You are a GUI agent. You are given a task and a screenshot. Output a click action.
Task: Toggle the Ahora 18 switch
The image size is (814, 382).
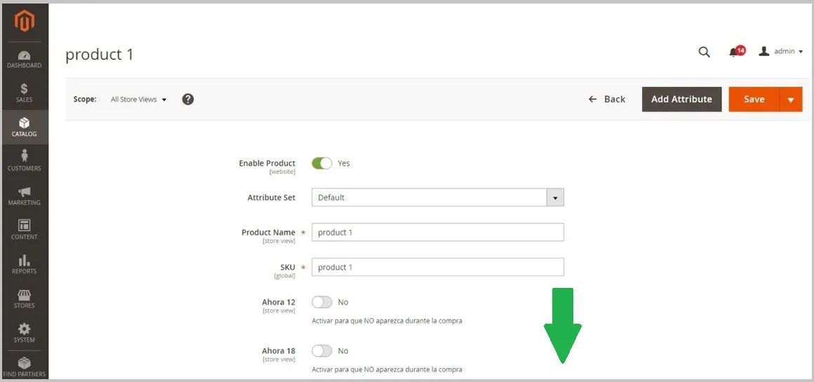tap(322, 351)
